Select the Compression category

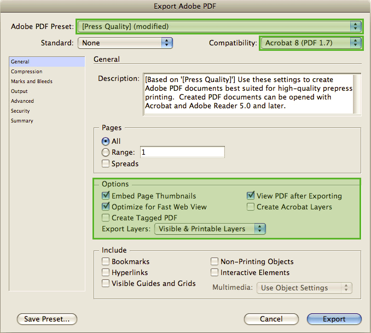point(26,72)
